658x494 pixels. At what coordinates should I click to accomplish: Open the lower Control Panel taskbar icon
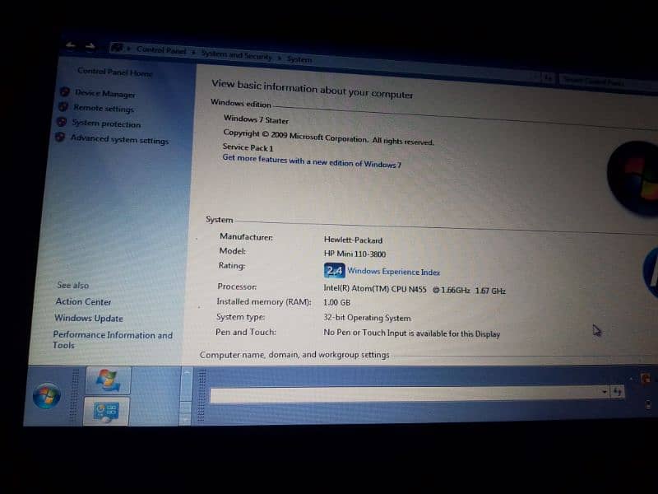(106, 410)
